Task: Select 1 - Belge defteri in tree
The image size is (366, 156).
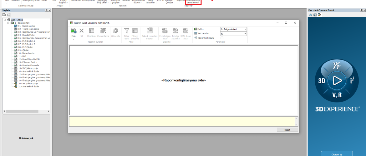Action: (22, 23)
